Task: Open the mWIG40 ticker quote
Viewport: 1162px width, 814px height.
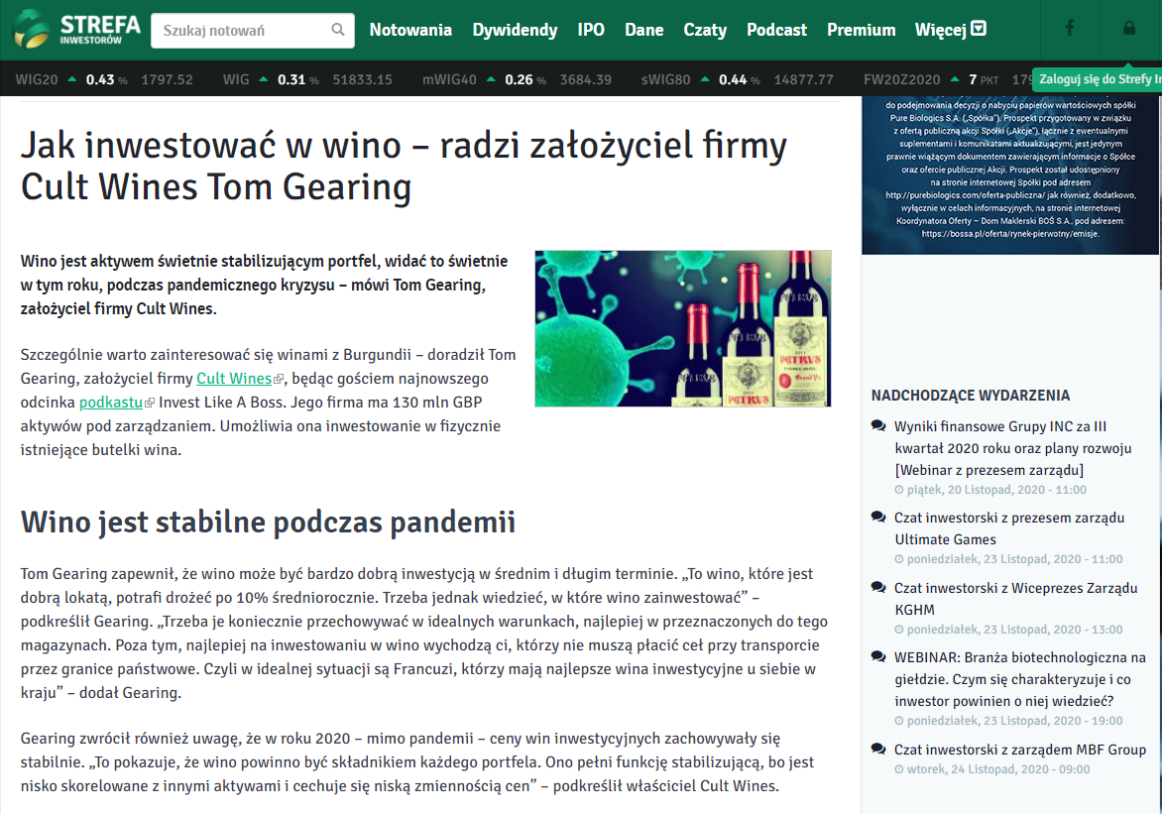Action: pyautogui.click(x=518, y=79)
